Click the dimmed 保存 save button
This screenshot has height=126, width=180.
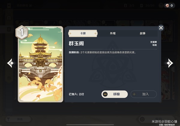pos(156,119)
